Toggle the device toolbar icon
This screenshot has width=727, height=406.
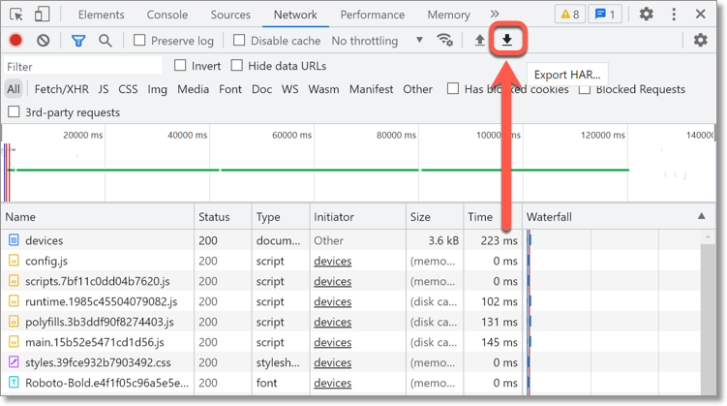pyautogui.click(x=42, y=15)
